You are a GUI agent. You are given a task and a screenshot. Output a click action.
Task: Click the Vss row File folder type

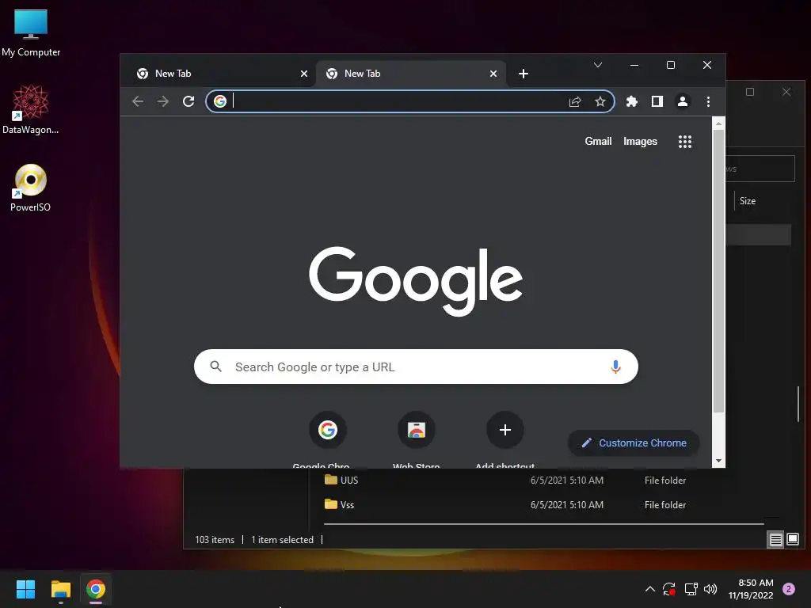(665, 505)
